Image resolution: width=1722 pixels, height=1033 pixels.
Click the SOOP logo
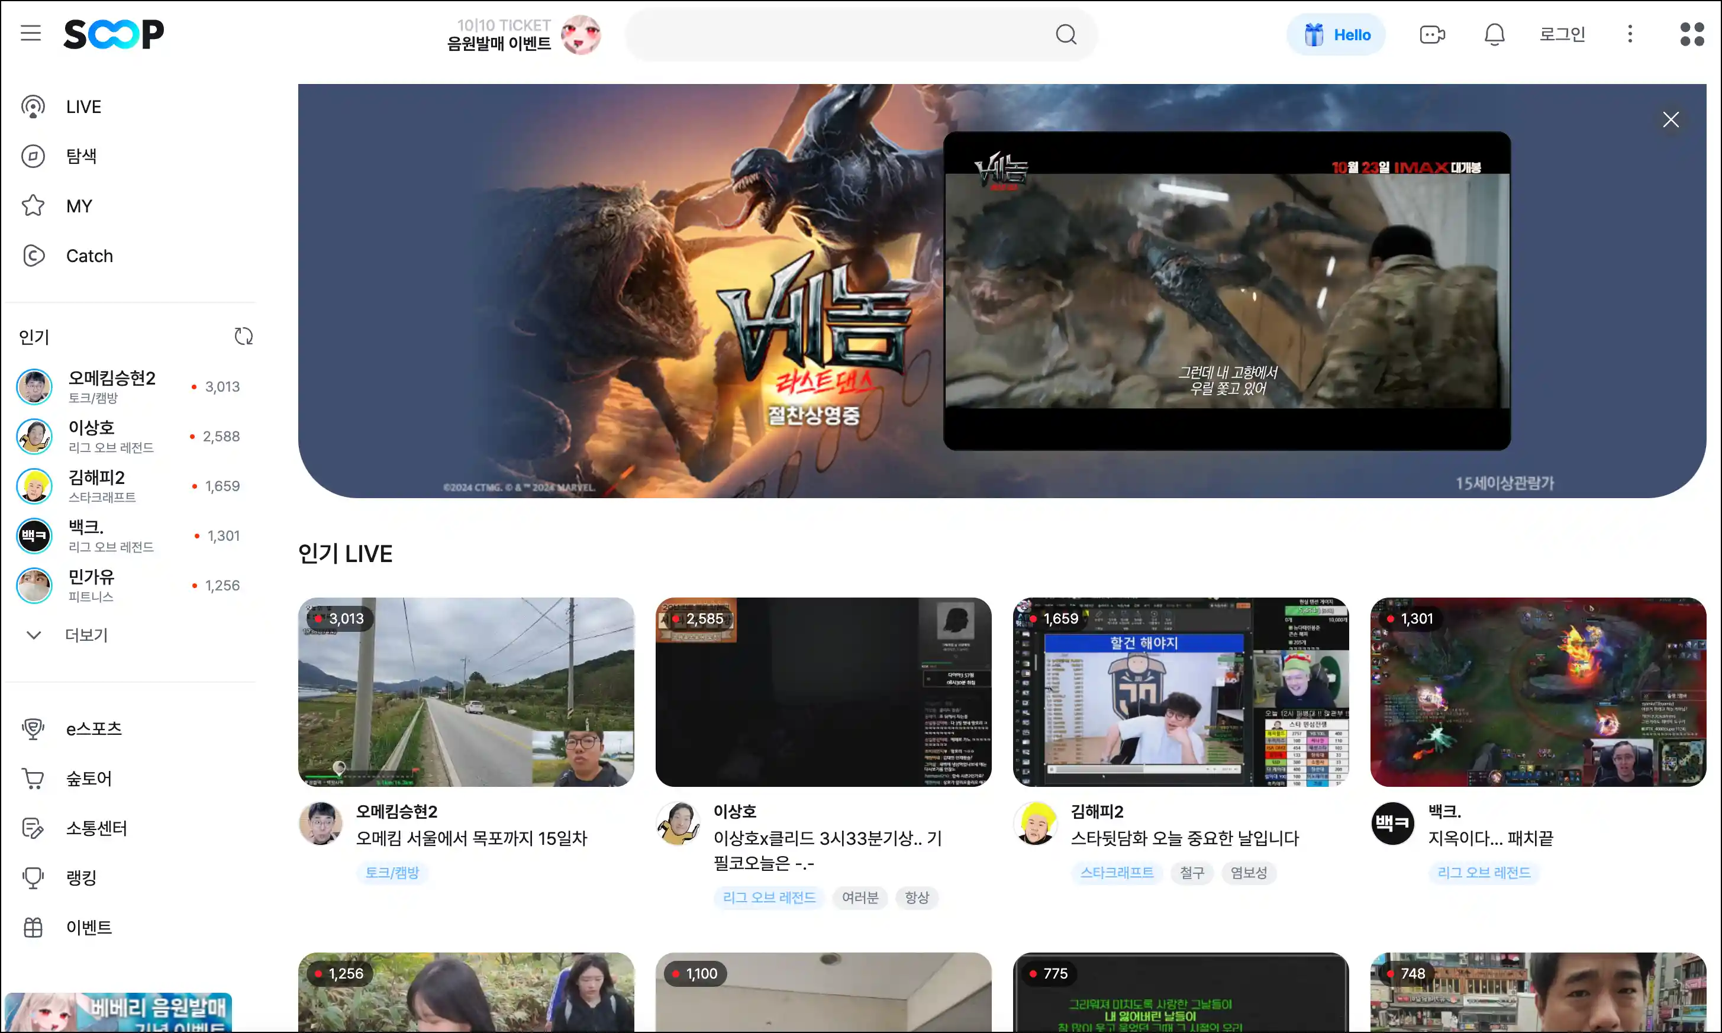point(114,34)
